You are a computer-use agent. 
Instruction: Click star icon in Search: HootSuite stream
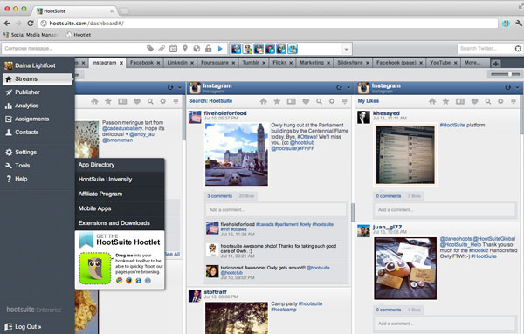tap(277, 101)
